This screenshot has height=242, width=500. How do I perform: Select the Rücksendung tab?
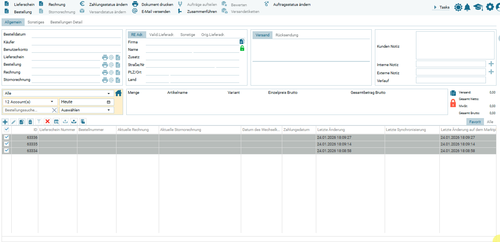click(287, 35)
